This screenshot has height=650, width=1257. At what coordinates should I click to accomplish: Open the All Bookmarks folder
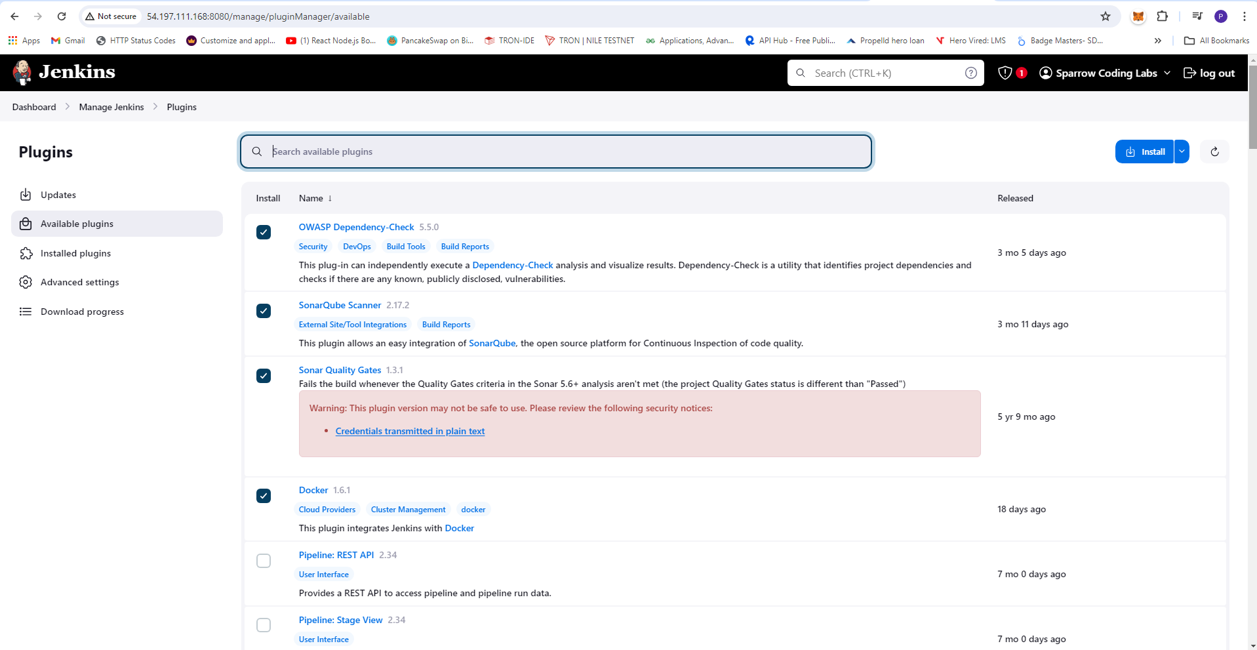coord(1216,41)
